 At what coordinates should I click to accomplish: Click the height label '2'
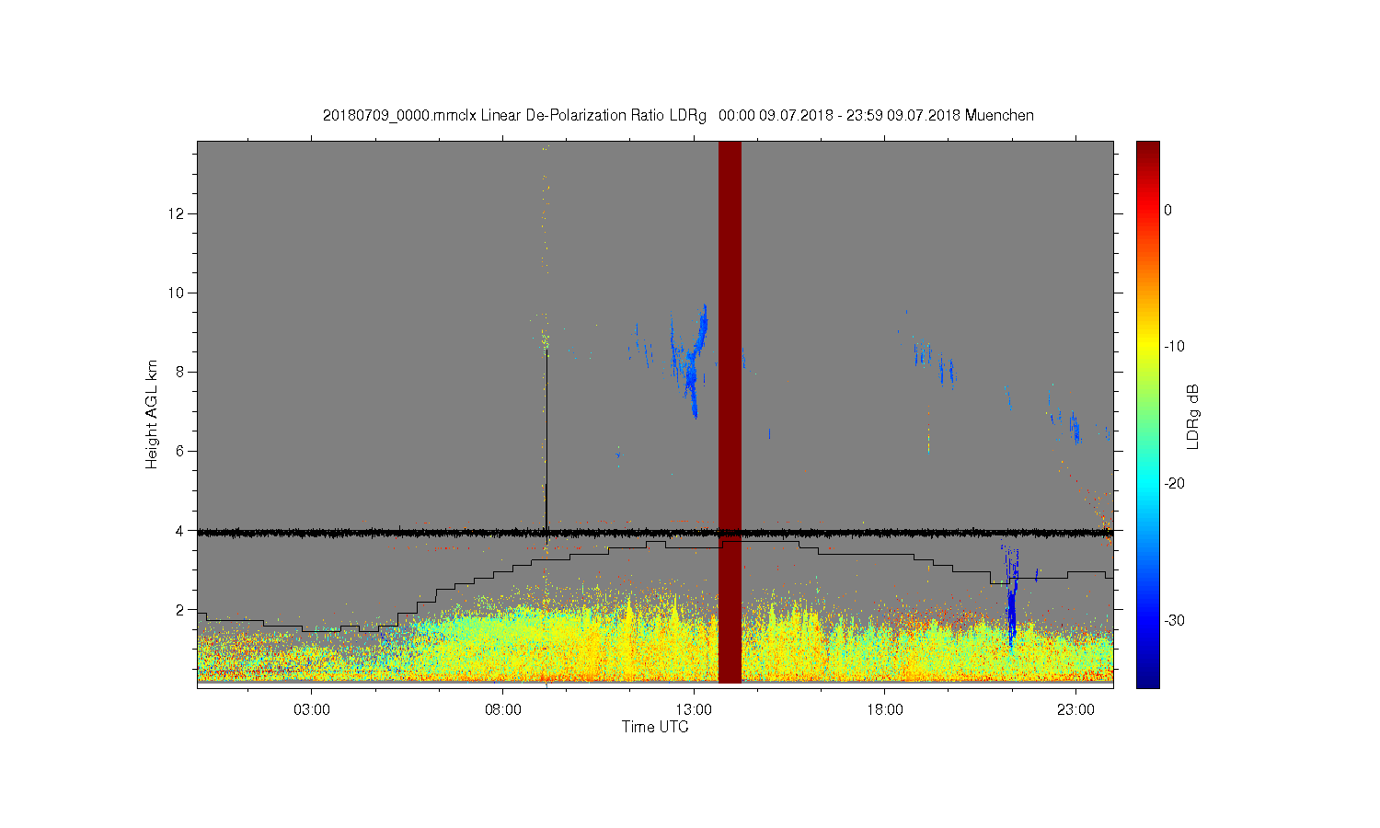[180, 609]
